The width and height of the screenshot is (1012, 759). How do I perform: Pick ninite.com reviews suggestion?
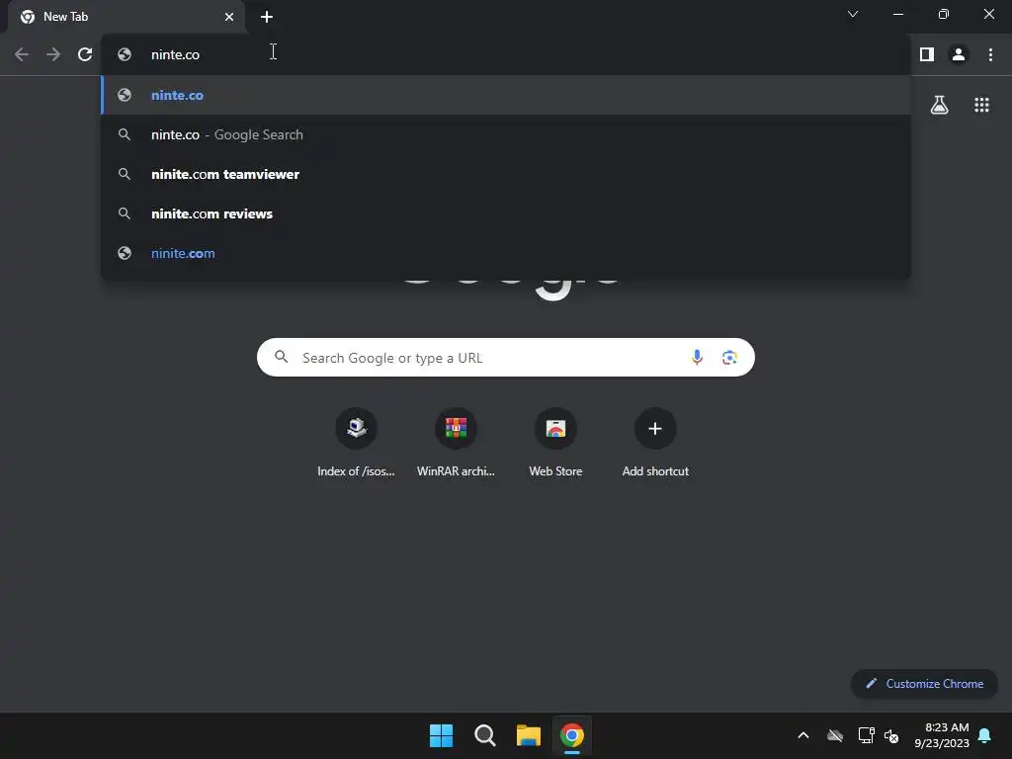click(506, 213)
